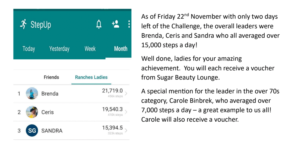This screenshot has width=288, height=147.
Task: Click the StepUp app title
Action: [x=41, y=25]
